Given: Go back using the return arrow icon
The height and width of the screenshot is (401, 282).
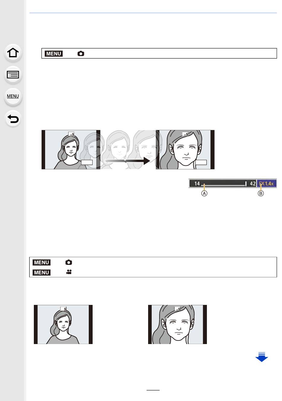Looking at the screenshot, I should click(13, 119).
